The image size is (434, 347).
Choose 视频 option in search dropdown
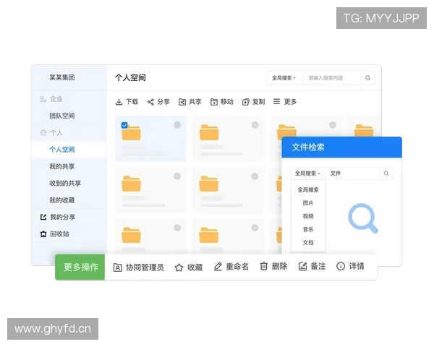pos(308,216)
